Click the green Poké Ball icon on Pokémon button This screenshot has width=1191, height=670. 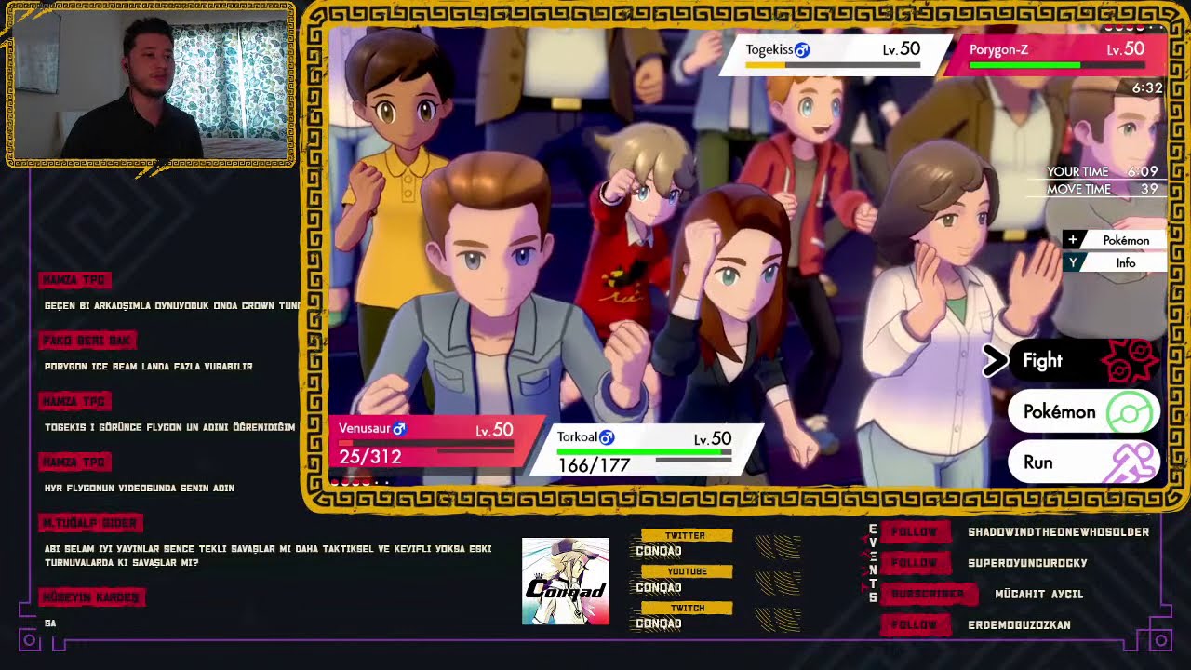click(1129, 412)
